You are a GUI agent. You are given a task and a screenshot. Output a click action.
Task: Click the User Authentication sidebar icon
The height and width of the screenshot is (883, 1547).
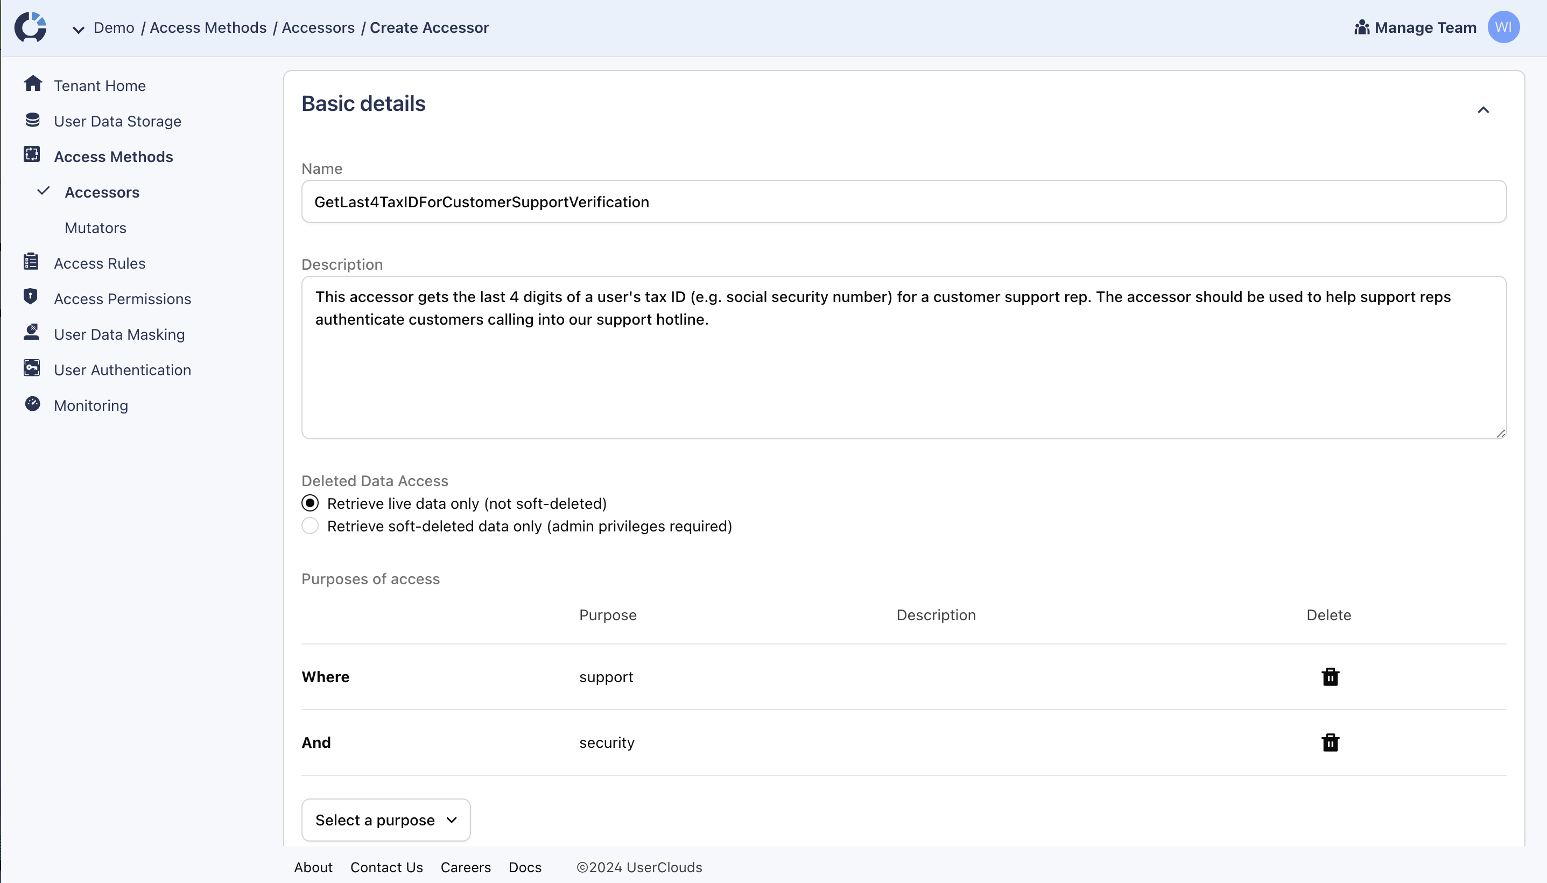coord(33,369)
